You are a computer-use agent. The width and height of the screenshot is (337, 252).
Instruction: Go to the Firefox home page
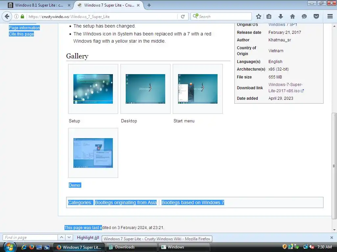[x=293, y=16]
